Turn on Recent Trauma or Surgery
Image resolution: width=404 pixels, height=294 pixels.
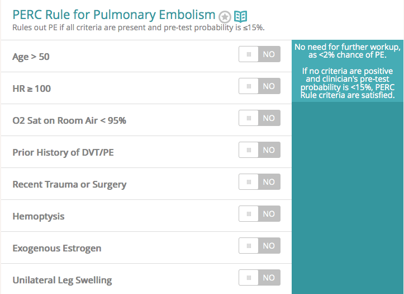[259, 182]
